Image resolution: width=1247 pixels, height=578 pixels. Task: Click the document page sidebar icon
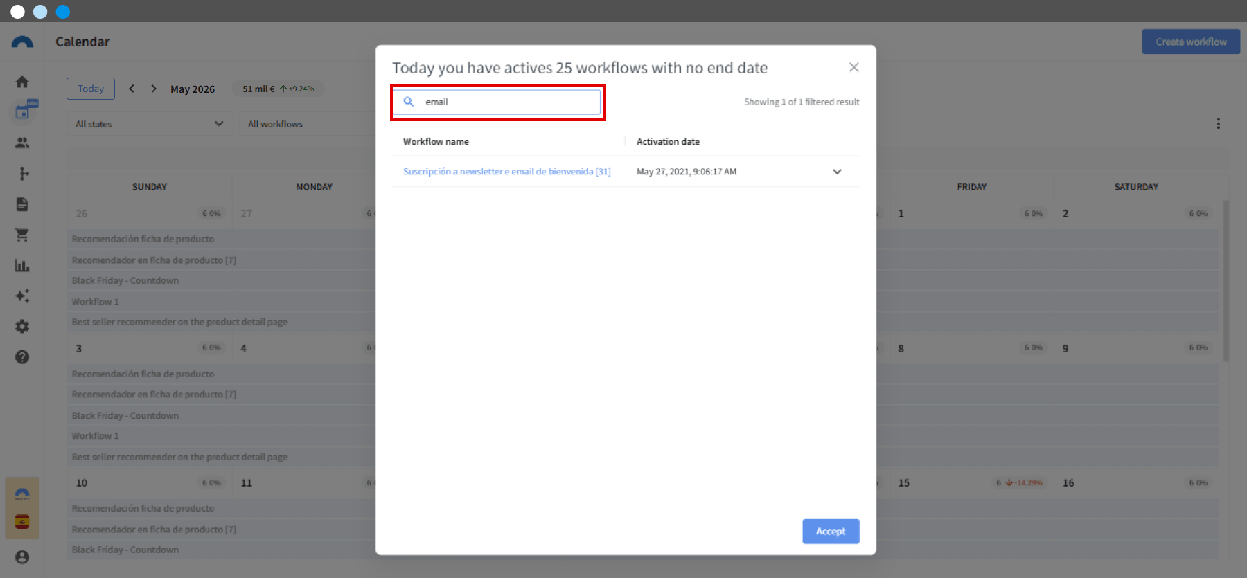click(x=22, y=204)
